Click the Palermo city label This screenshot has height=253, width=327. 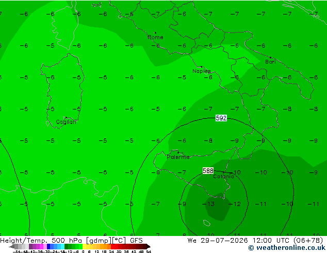(178, 157)
